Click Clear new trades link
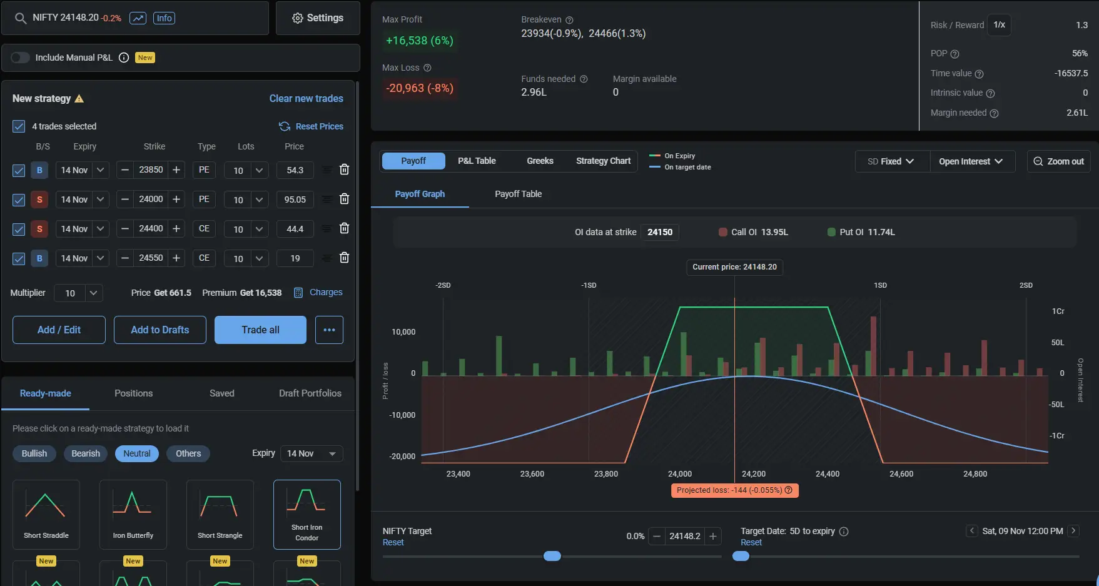 click(306, 99)
